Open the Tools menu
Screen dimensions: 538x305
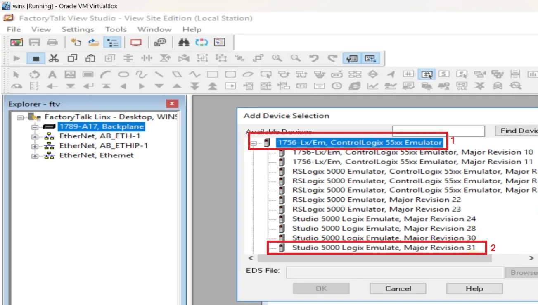116,29
